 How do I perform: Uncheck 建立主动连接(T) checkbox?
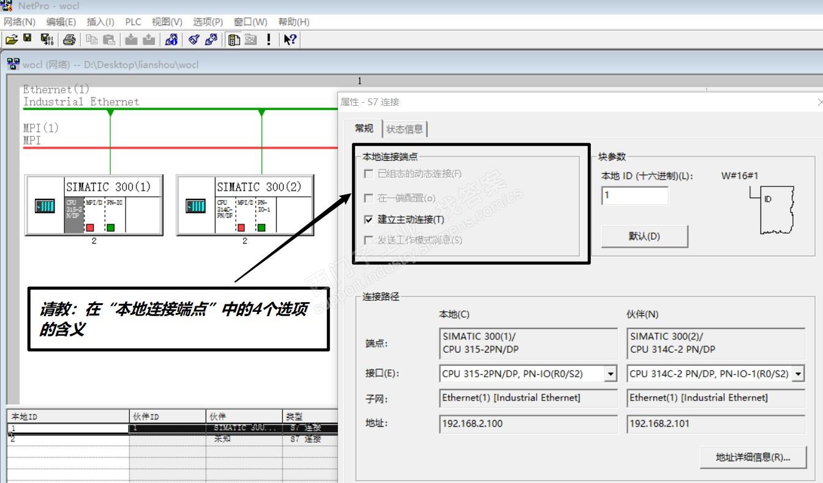(368, 219)
